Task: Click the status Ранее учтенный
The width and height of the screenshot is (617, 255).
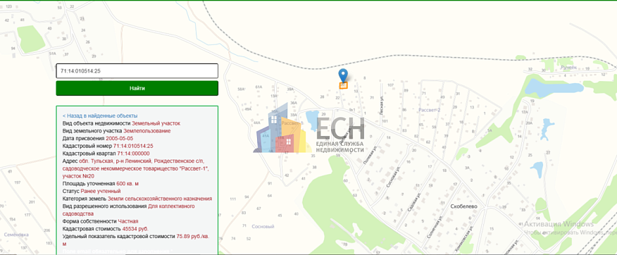Action: (x=101, y=192)
